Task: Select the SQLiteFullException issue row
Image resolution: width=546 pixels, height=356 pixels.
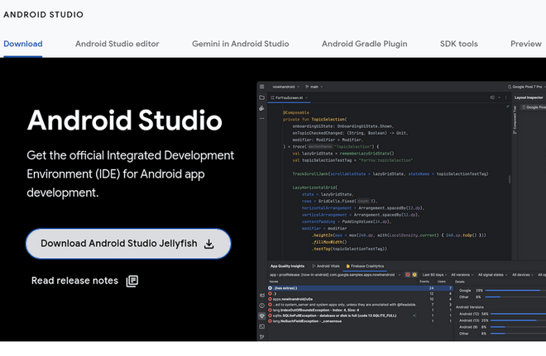Action: [331, 316]
